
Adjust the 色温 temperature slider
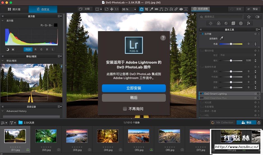[x=231, y=44]
